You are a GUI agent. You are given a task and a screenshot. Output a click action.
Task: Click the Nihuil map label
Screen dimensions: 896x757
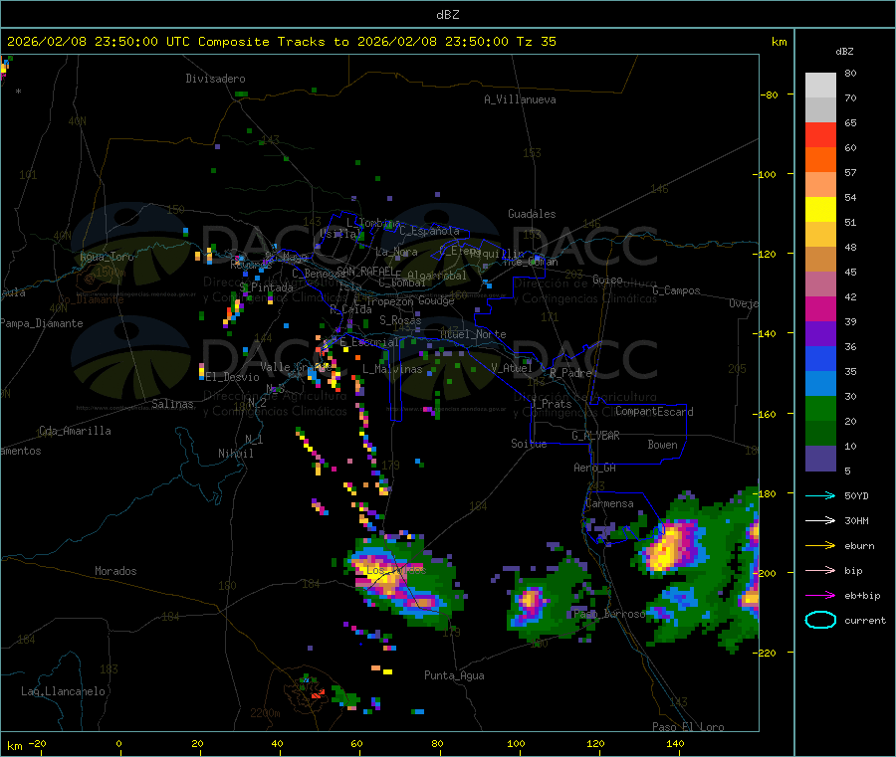tap(235, 454)
